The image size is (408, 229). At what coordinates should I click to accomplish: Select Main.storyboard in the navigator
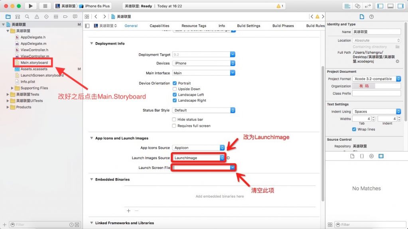click(34, 62)
